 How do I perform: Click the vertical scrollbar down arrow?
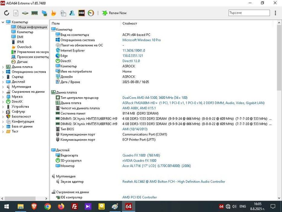[x=279, y=198]
